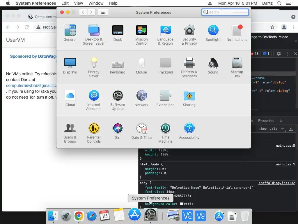Open Startup Disk preferences
The height and width of the screenshot is (224, 298).
[x=237, y=68]
